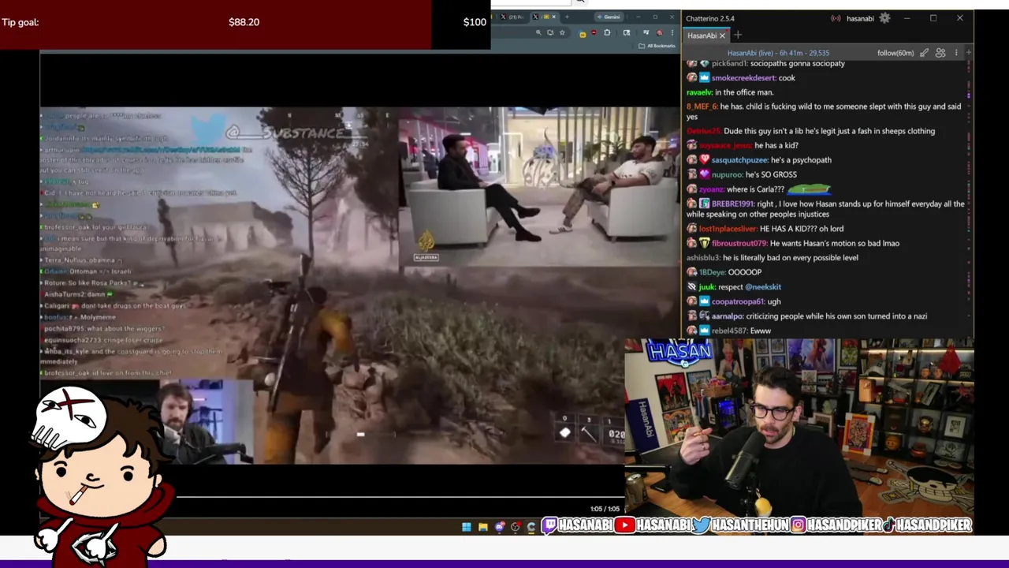Open the hasanabi account switcher in Chatterino
The image size is (1009, 568).
860,18
